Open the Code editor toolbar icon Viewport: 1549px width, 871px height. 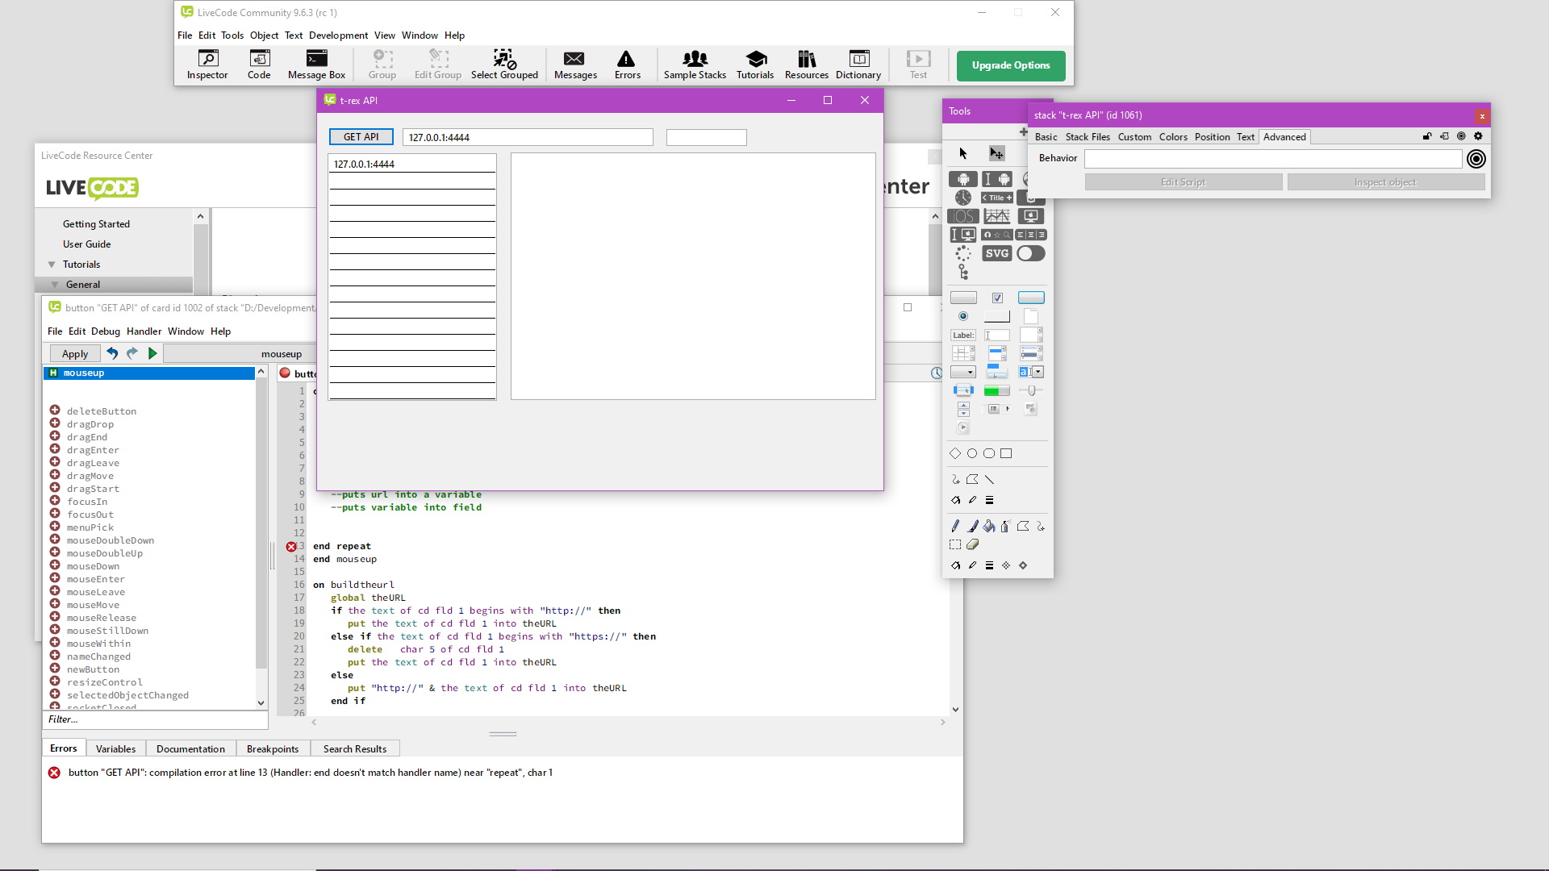click(x=259, y=65)
